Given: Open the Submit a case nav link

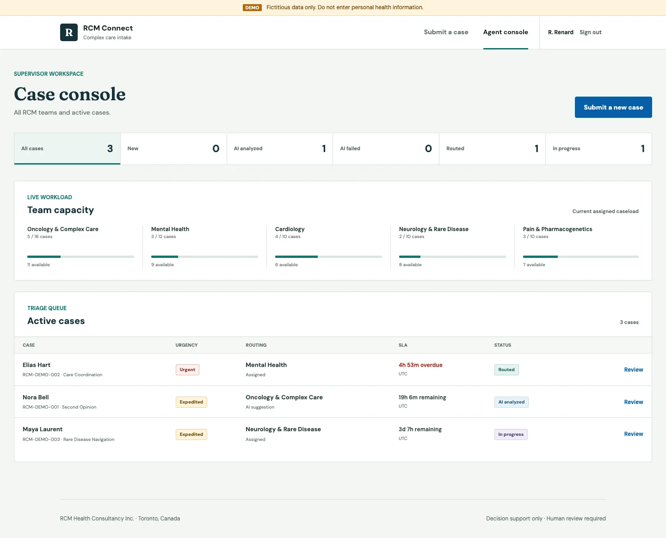Looking at the screenshot, I should click(x=446, y=32).
